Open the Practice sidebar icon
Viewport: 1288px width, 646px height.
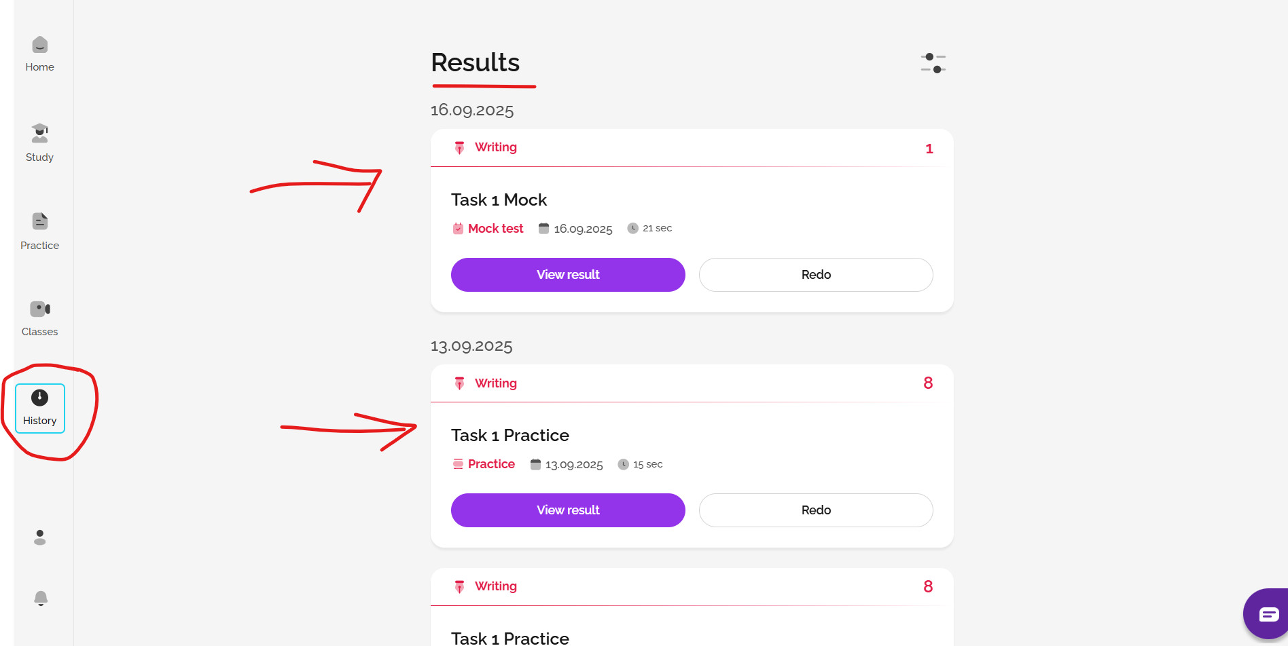(39, 222)
